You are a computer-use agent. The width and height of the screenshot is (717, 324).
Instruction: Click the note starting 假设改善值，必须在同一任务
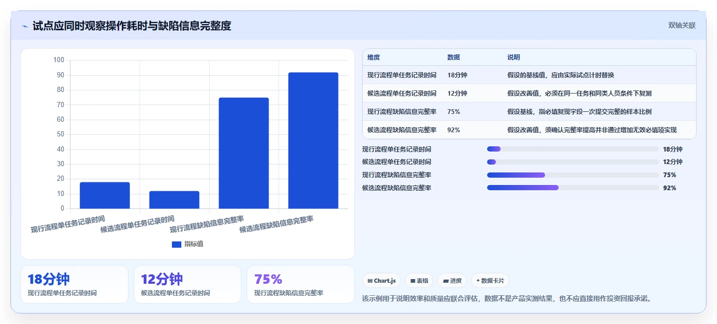580,94
